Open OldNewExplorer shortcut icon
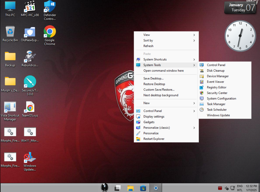260x192 pixels. [30, 34]
